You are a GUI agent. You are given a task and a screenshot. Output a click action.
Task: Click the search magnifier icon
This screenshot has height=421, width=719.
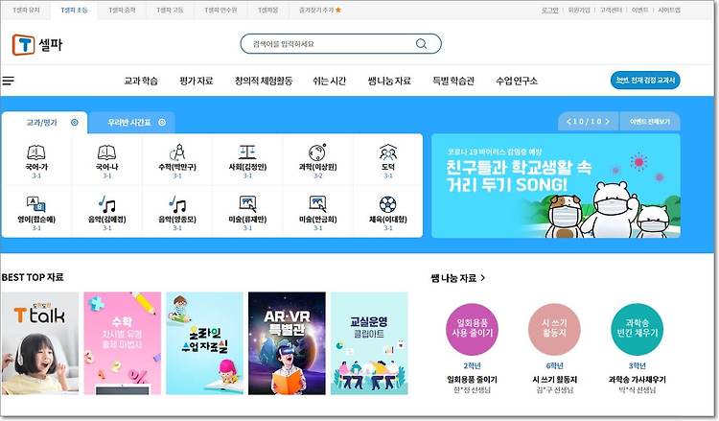tap(421, 43)
